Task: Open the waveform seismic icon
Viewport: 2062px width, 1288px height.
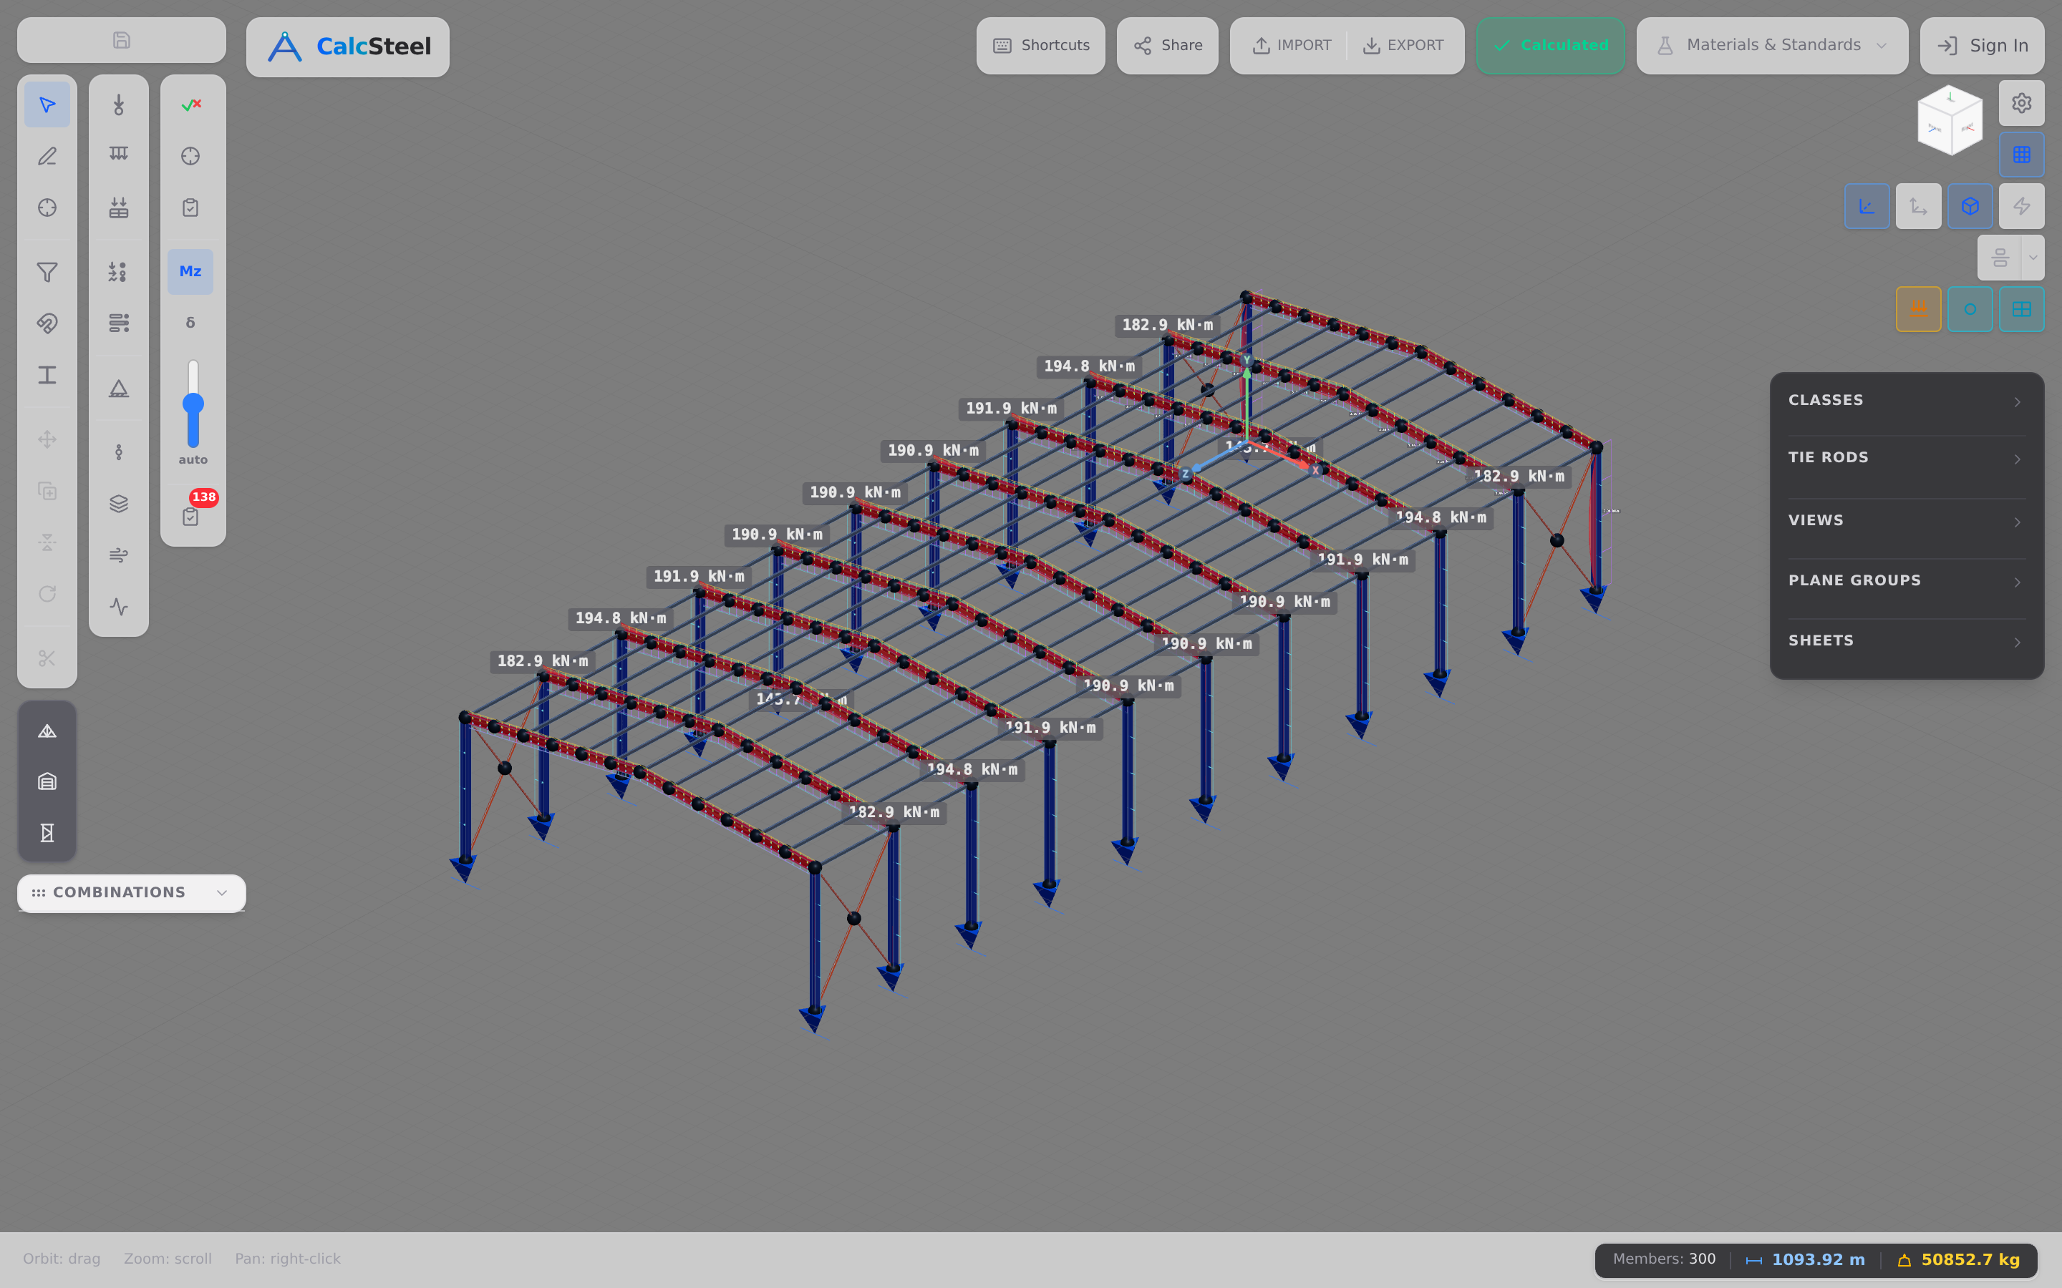Action: pos(118,607)
